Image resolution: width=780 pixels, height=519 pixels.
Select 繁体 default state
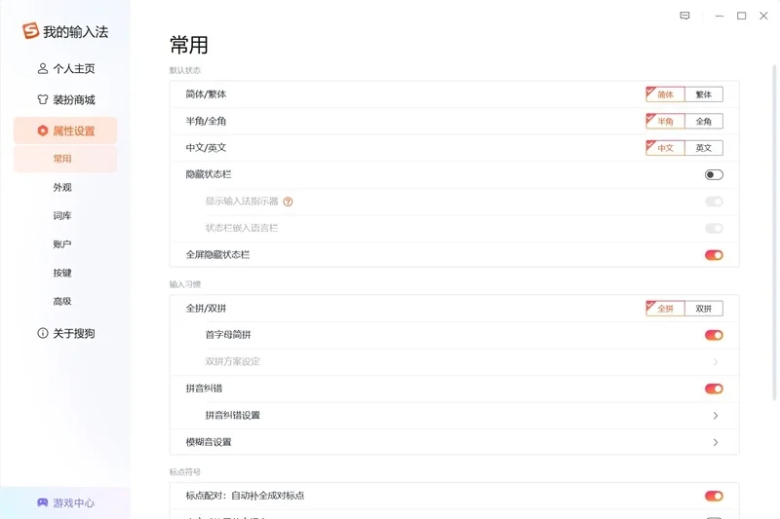(x=703, y=94)
